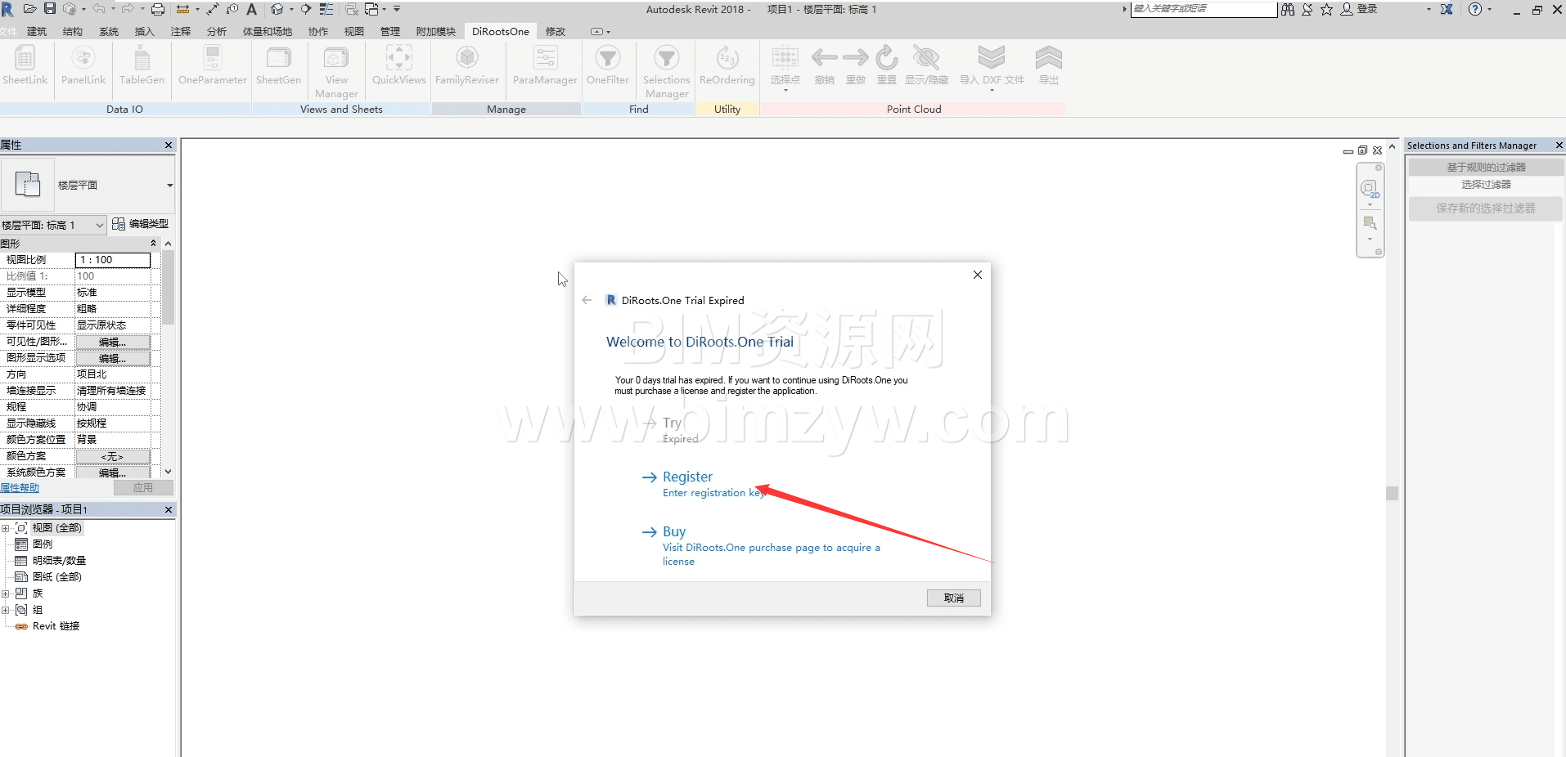Launch the PanelLink tool
The width and height of the screenshot is (1566, 757).
[x=83, y=65]
